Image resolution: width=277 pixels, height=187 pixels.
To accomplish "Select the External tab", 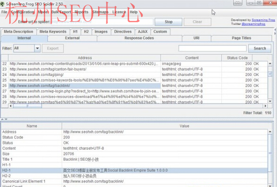I will tap(72, 38).
